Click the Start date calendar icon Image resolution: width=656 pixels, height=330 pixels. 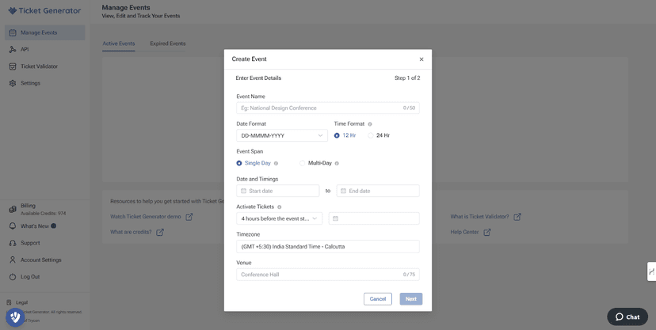[244, 191]
